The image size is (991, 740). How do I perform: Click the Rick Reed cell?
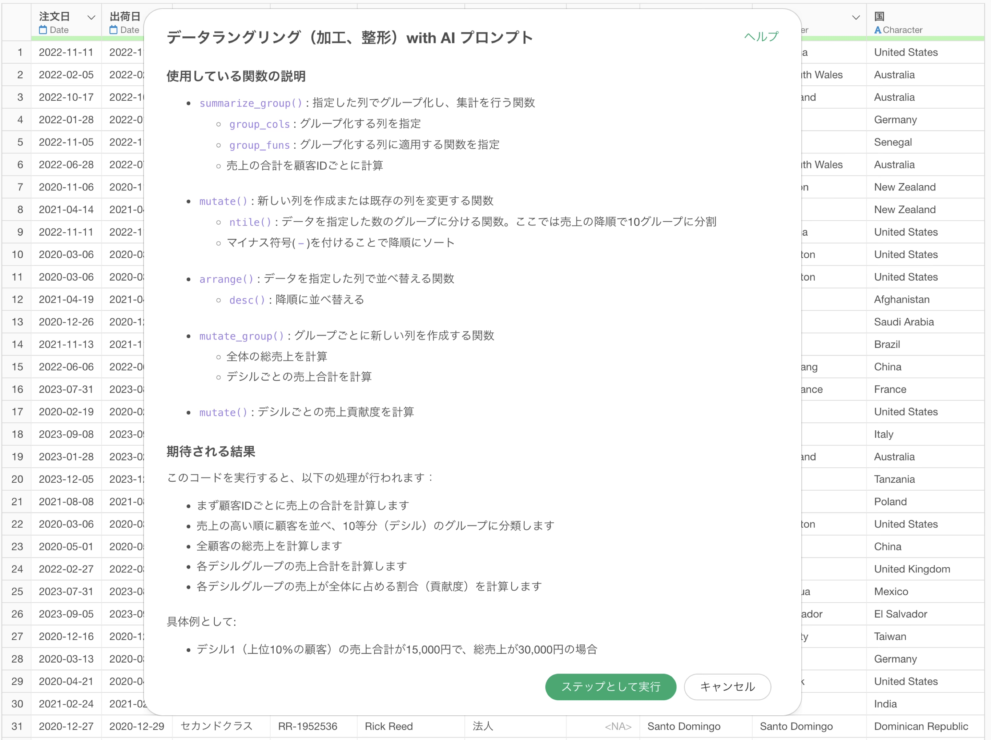tap(389, 726)
